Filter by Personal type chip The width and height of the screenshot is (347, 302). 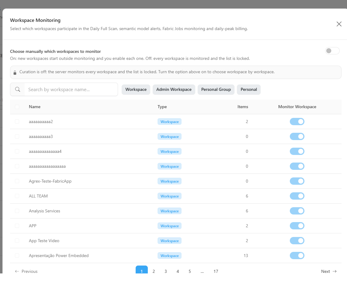(249, 90)
